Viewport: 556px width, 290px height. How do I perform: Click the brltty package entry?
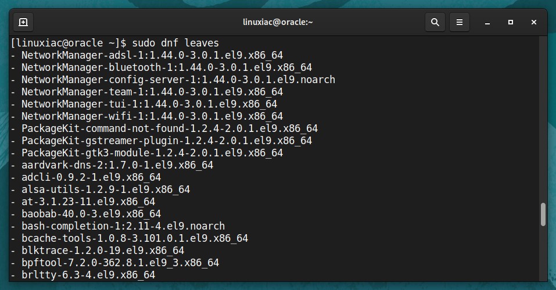83,275
